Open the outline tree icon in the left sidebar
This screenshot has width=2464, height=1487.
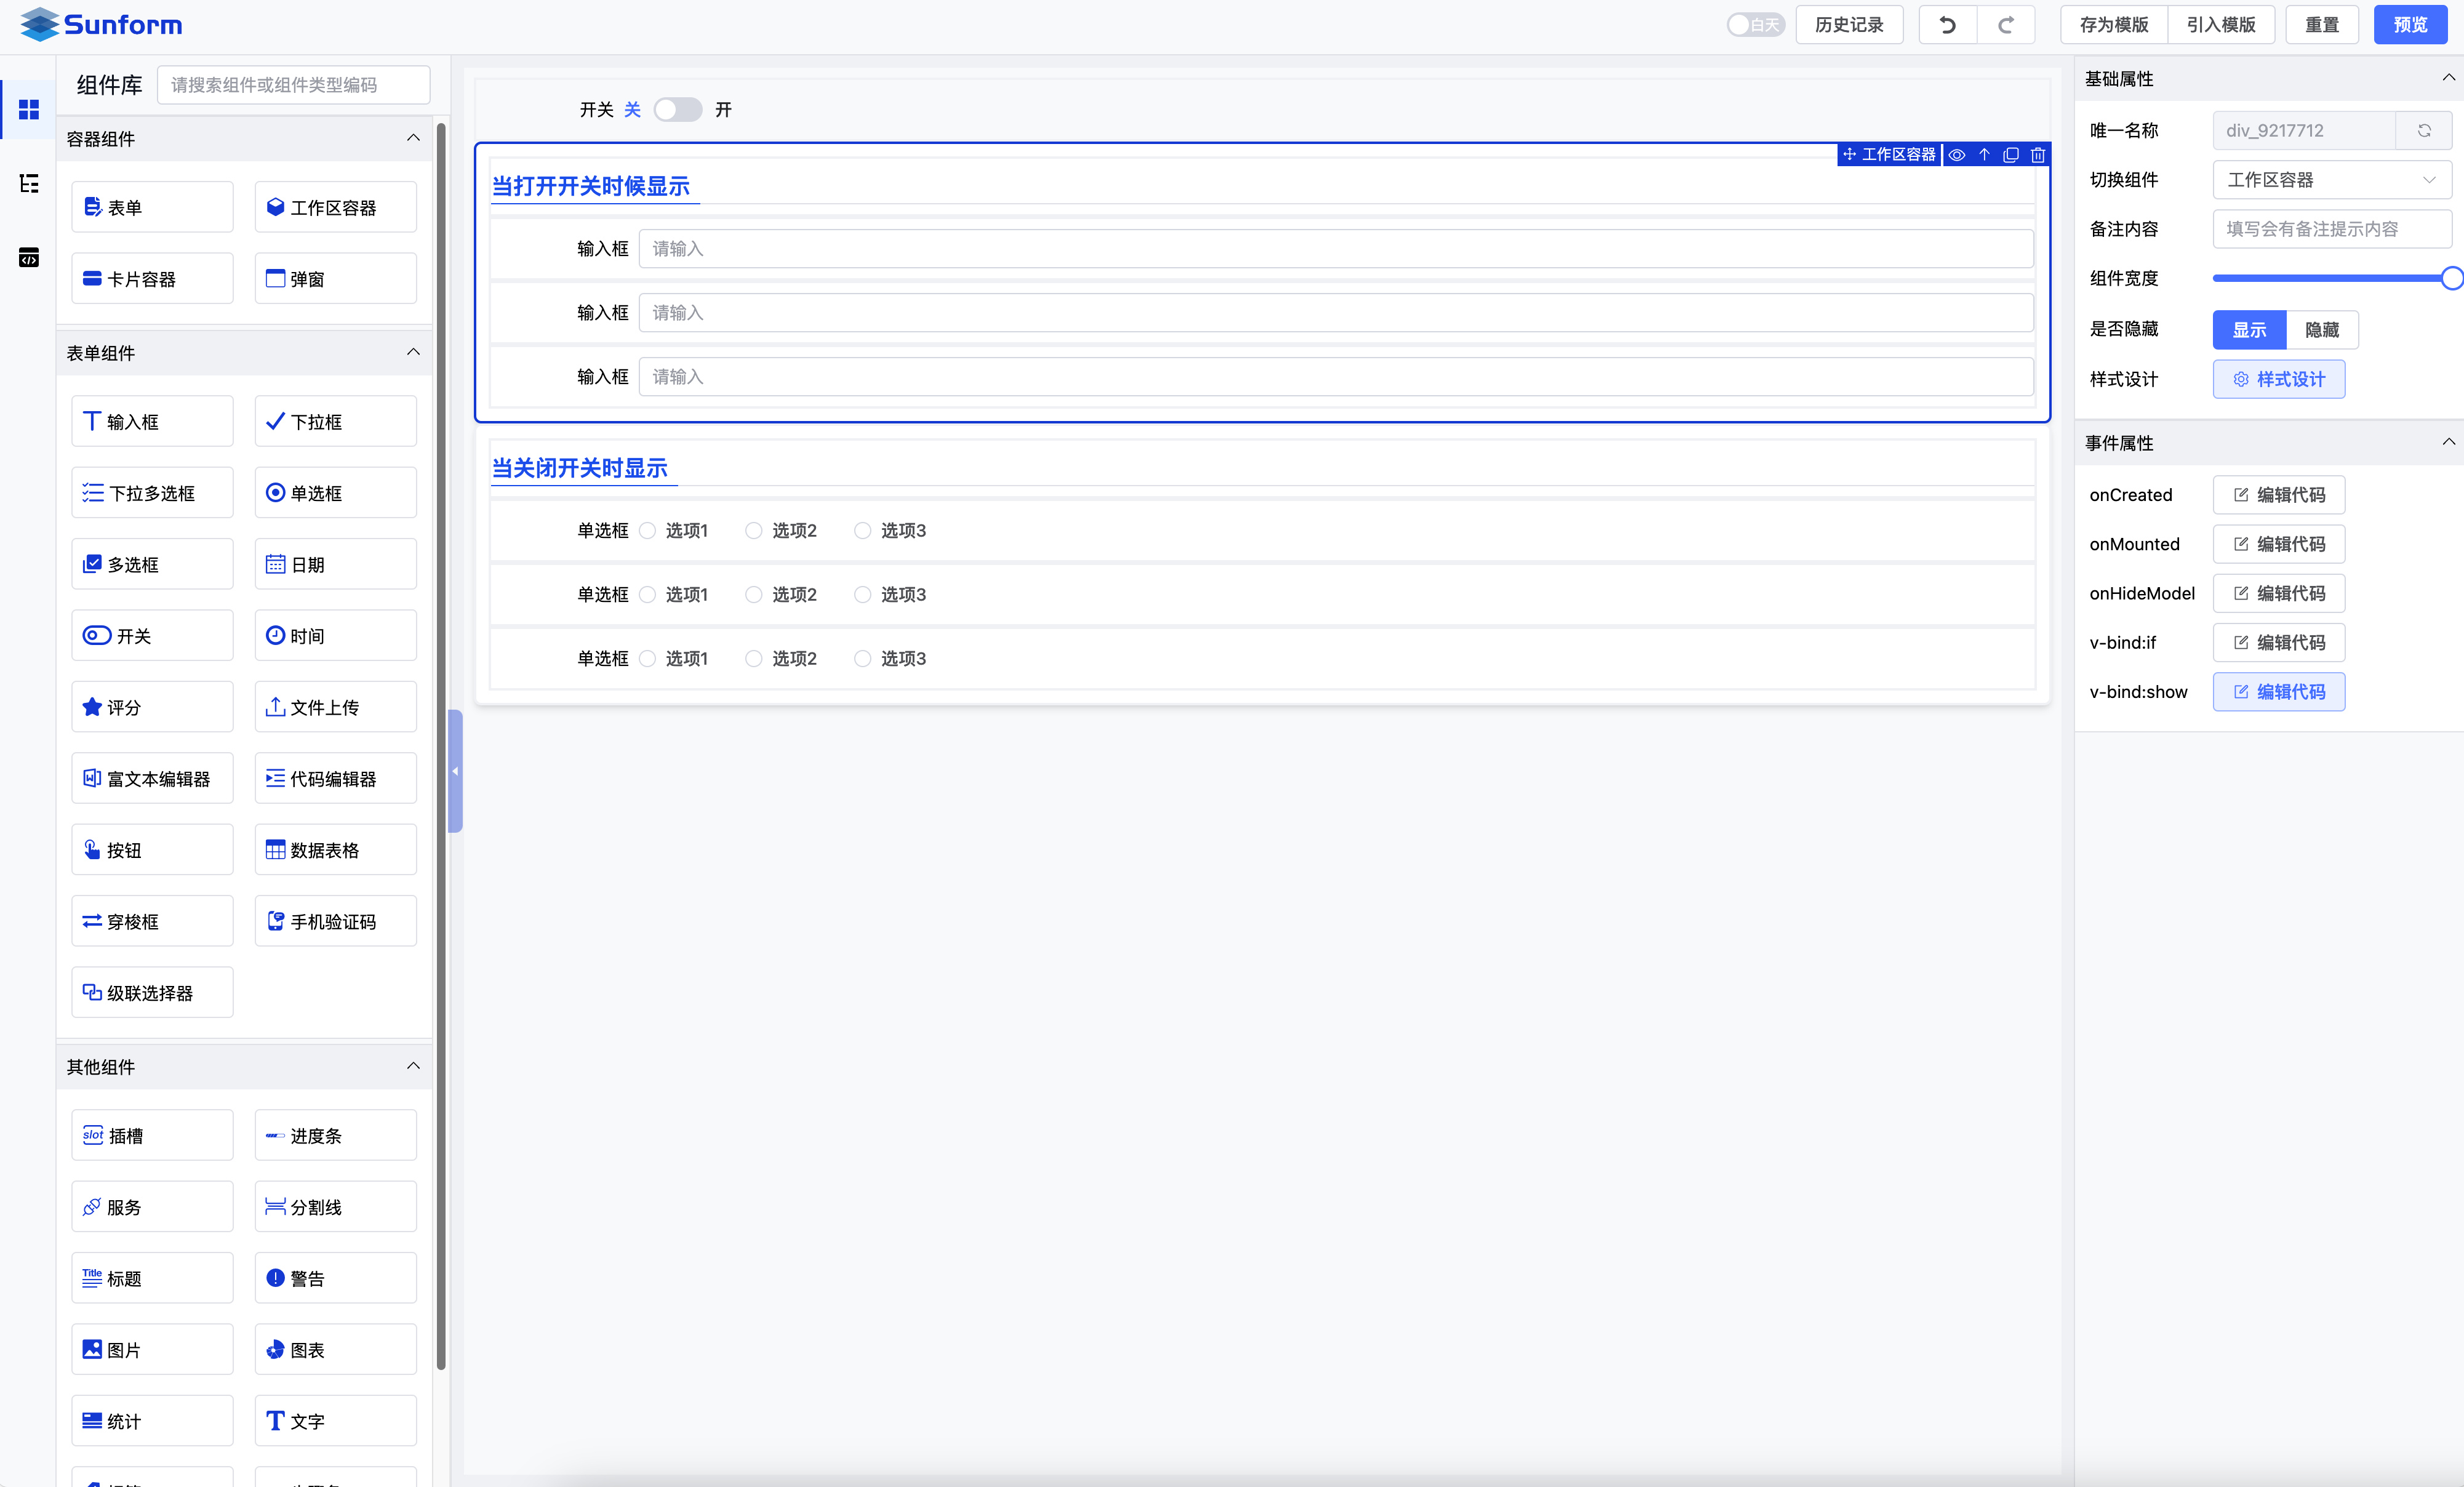29,183
